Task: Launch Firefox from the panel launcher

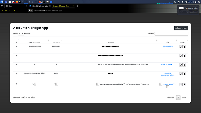Action: 17,2
